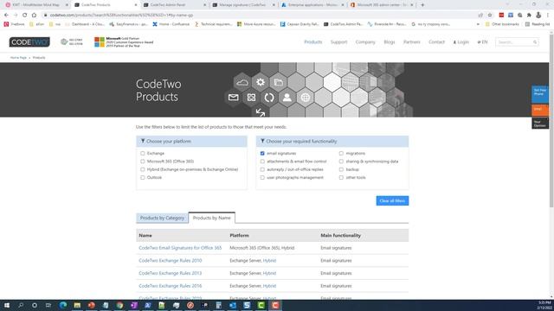The image size is (554, 311).
Task: Open the Windows Start menu
Action: click(x=6, y=305)
